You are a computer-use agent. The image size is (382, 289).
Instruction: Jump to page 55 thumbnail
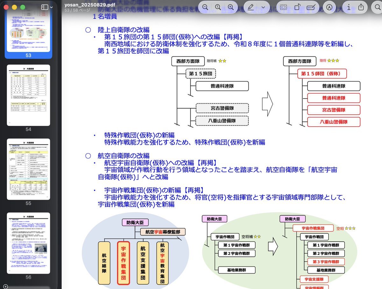(x=29, y=169)
